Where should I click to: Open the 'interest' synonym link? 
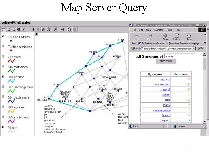(x=165, y=79)
